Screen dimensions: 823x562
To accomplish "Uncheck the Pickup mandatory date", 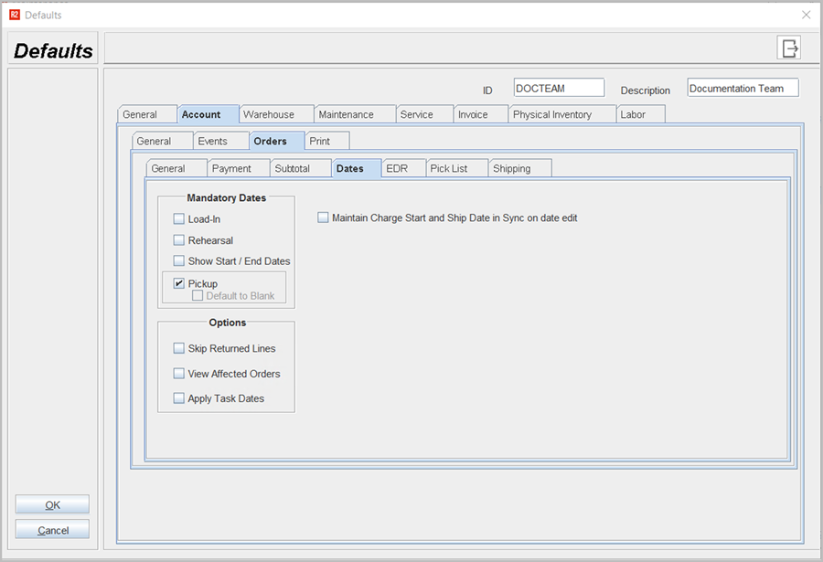I will tap(179, 283).
